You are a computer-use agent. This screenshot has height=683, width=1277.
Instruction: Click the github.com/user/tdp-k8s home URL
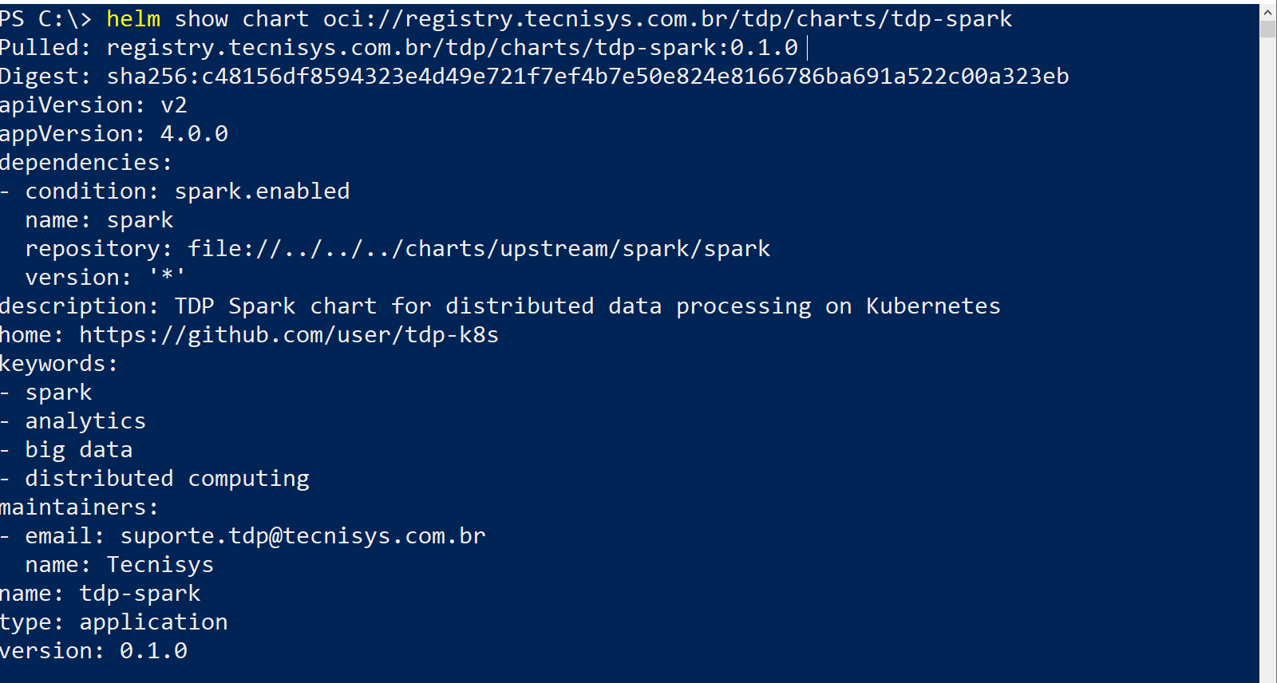click(289, 335)
